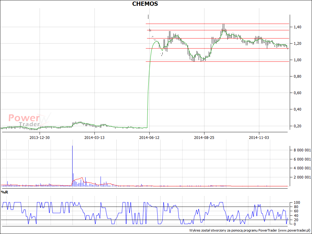The width and height of the screenshot is (312, 234).
Task: Click the 2013-12-30 date label
Action: click(x=40, y=137)
